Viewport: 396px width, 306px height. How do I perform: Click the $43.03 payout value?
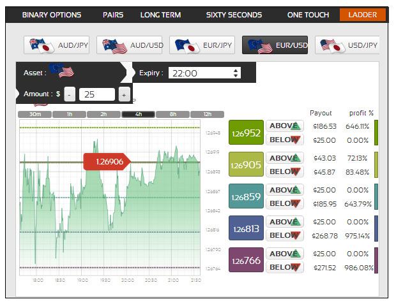pyautogui.click(x=324, y=158)
